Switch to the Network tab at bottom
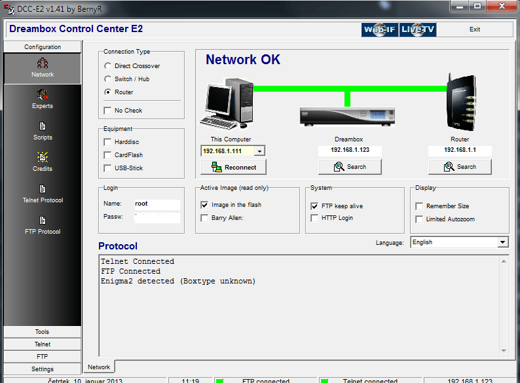The image size is (520, 383). click(99, 367)
